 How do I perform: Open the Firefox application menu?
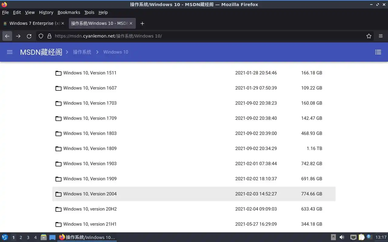tap(381, 36)
